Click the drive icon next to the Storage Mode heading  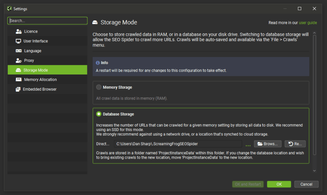(95, 22)
